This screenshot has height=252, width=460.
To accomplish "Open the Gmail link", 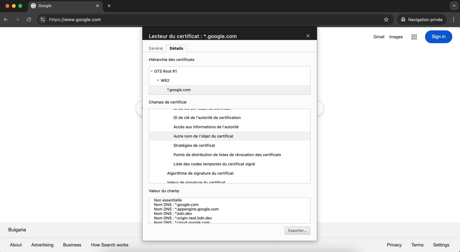I will (x=379, y=37).
